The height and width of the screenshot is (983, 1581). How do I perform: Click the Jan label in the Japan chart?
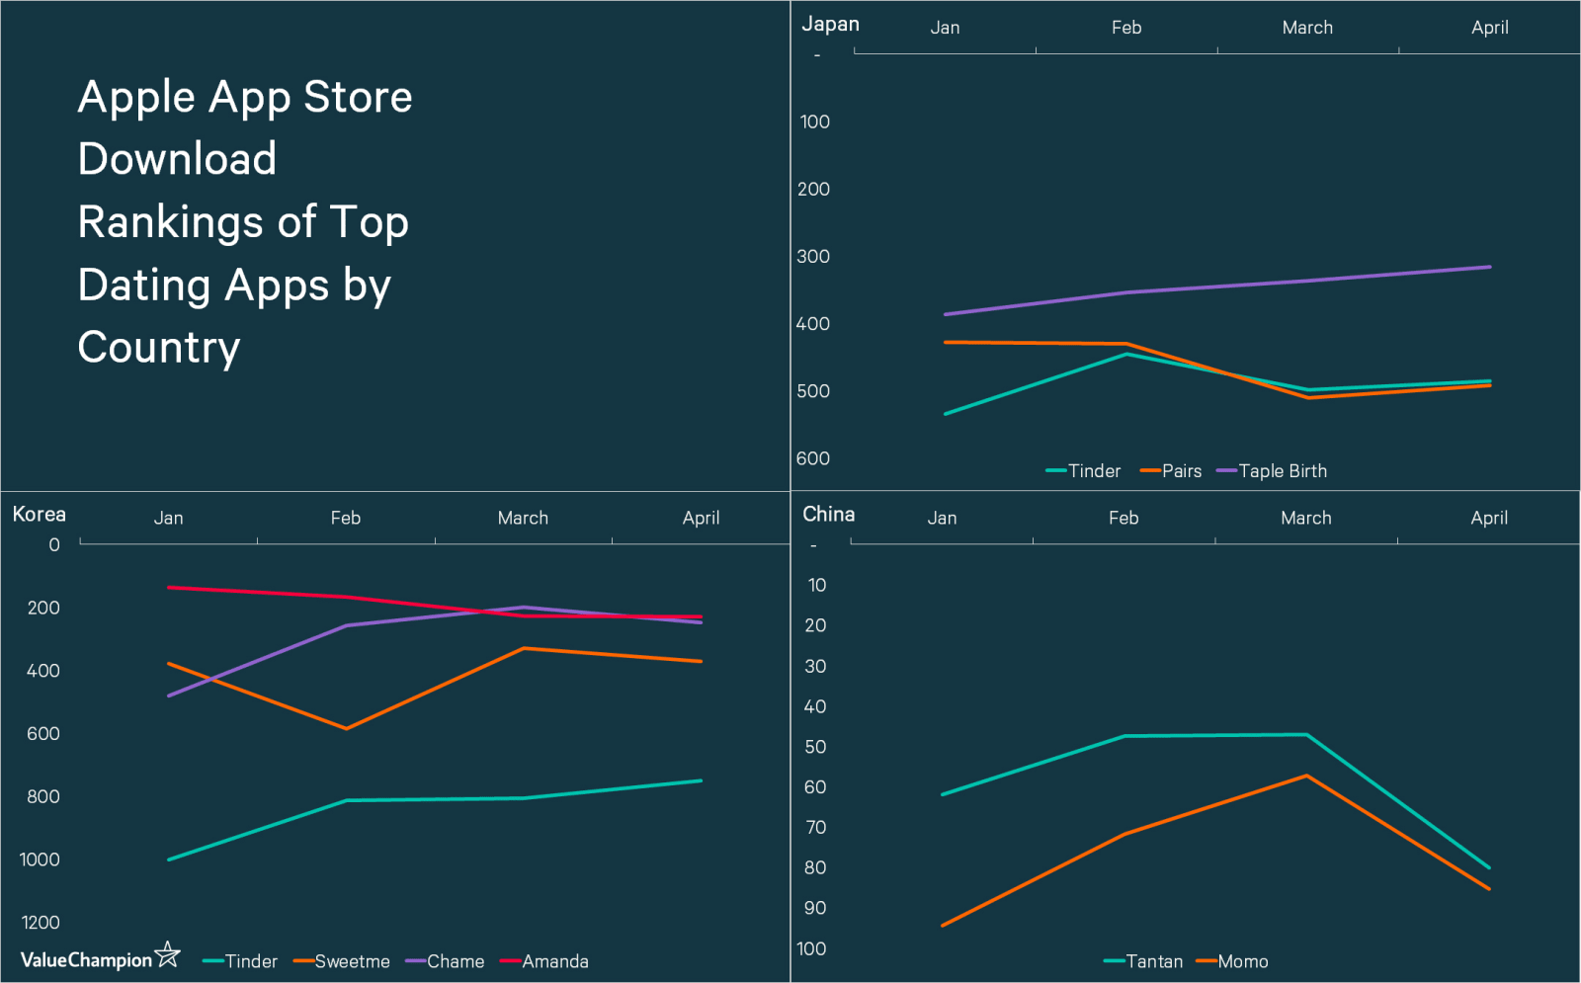945,28
